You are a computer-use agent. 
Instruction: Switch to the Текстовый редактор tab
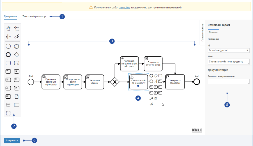tap(34, 16)
